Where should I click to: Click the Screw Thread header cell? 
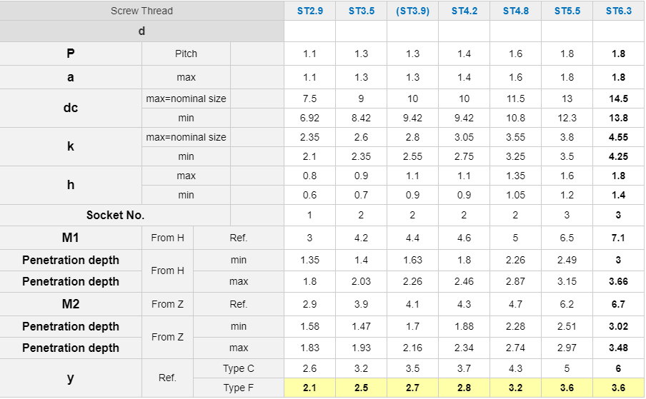click(141, 11)
